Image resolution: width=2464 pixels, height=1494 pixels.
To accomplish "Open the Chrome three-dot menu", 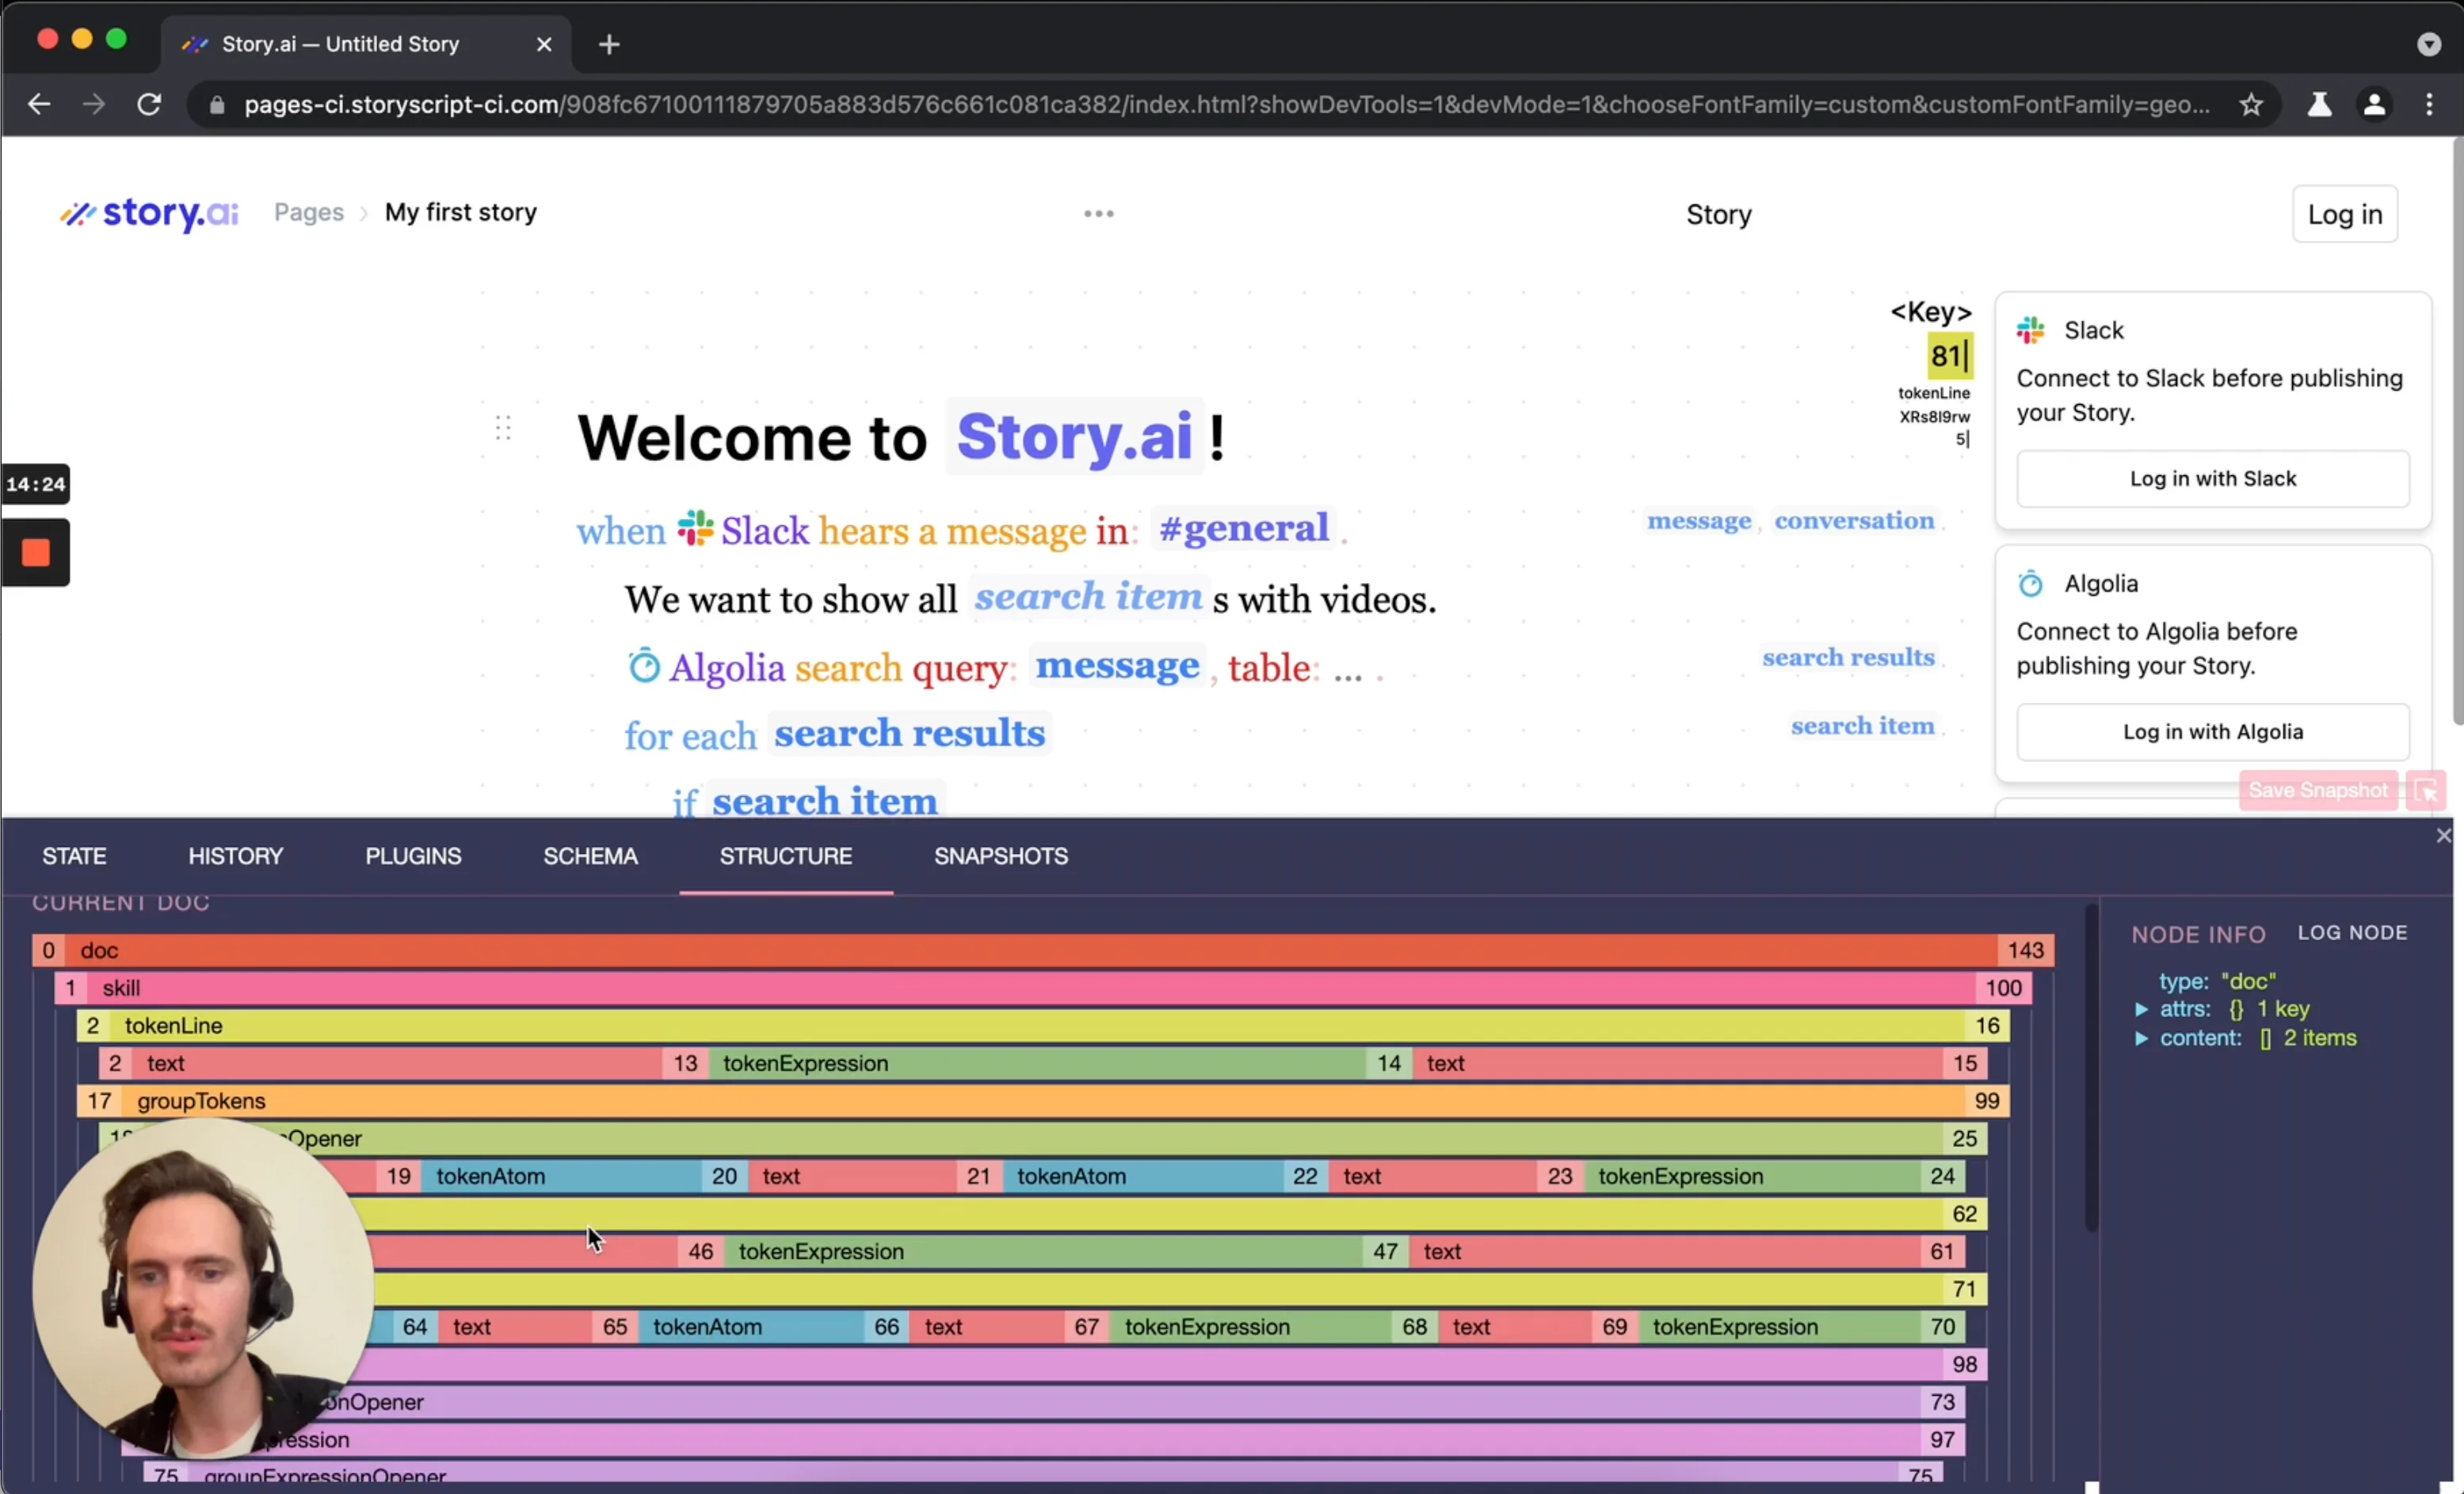I will coord(2429,104).
